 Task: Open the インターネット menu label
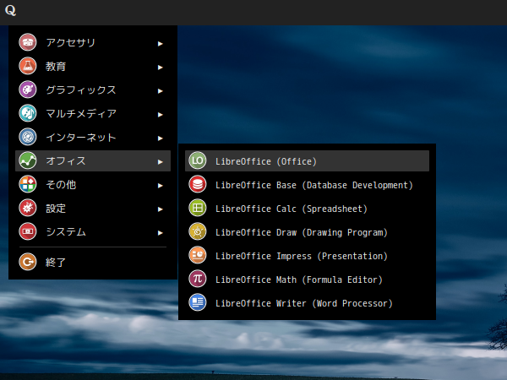(81, 138)
